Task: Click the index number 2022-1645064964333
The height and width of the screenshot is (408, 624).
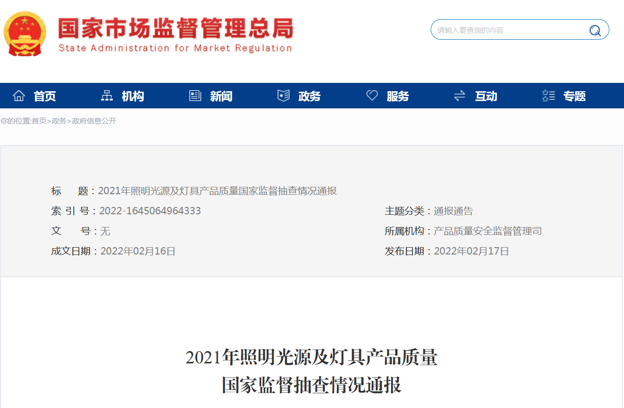Action: tap(150, 211)
